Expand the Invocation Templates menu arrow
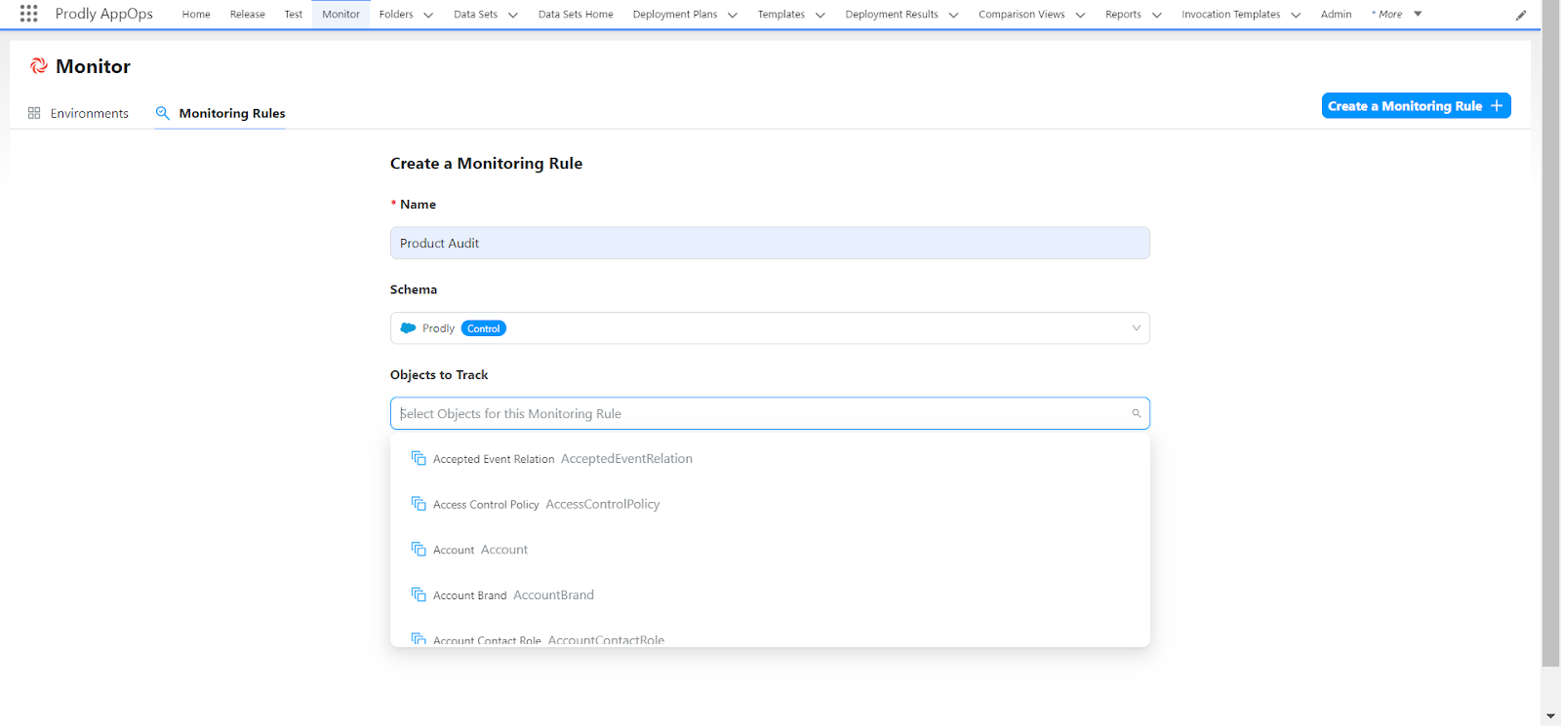1561x726 pixels. coord(1296,15)
